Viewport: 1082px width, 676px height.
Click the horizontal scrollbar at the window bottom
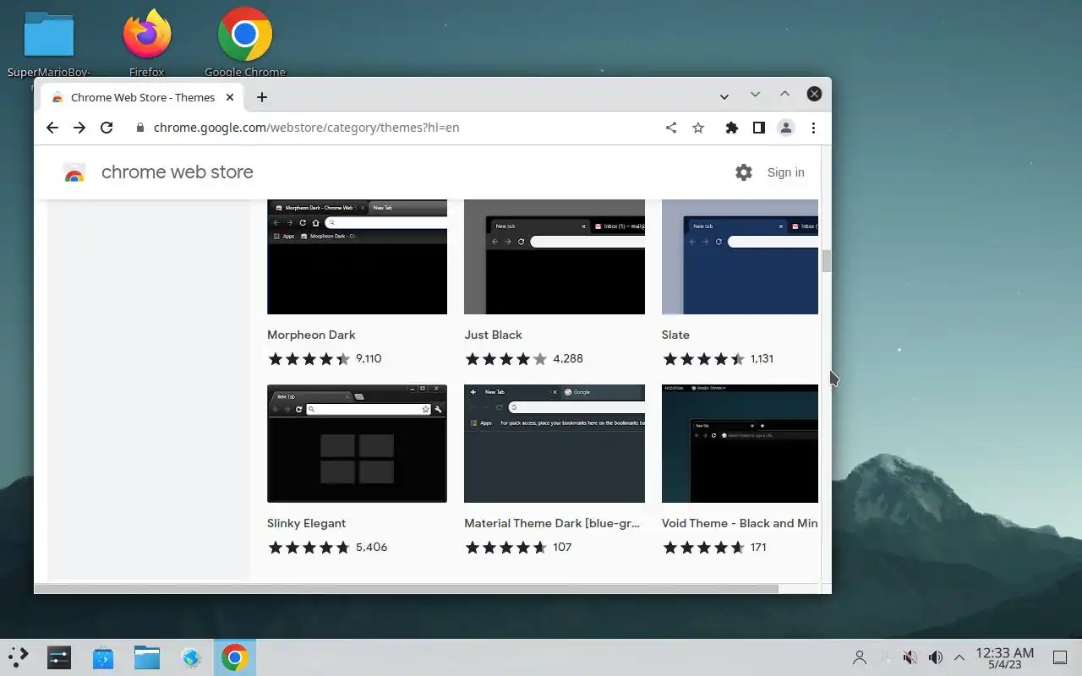[406, 588]
